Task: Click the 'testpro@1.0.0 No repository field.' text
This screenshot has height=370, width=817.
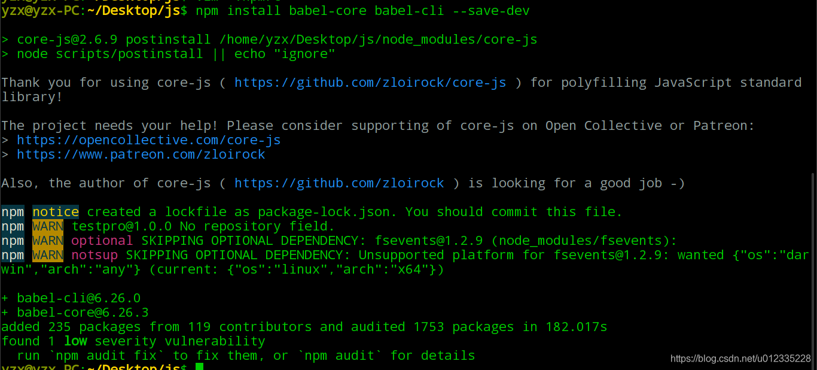Action: coord(203,226)
